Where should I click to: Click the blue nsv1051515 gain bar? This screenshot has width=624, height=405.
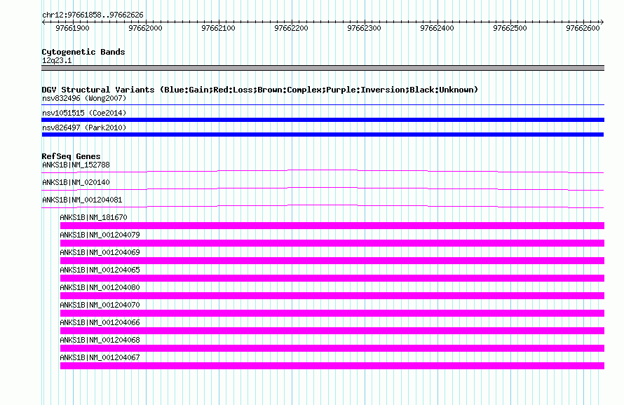coord(323,120)
